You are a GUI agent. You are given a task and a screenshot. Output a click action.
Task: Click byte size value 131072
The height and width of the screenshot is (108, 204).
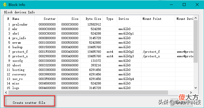tap(96, 61)
